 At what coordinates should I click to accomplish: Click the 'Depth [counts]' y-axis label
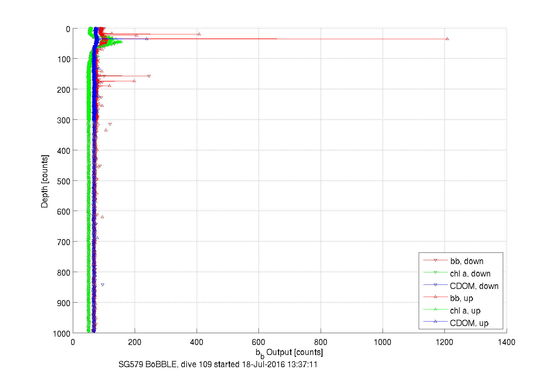point(44,181)
